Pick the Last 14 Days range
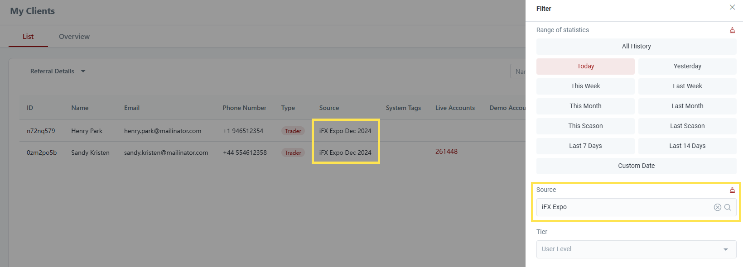 tap(687, 146)
